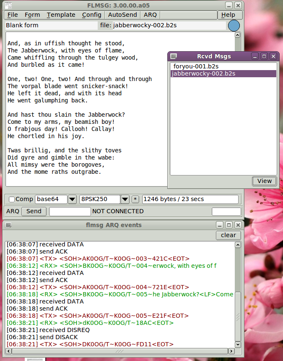Image resolution: width=283 pixels, height=361 pixels.
Task: Click the 1246 bytes / 23 secs field
Action: coord(190,199)
